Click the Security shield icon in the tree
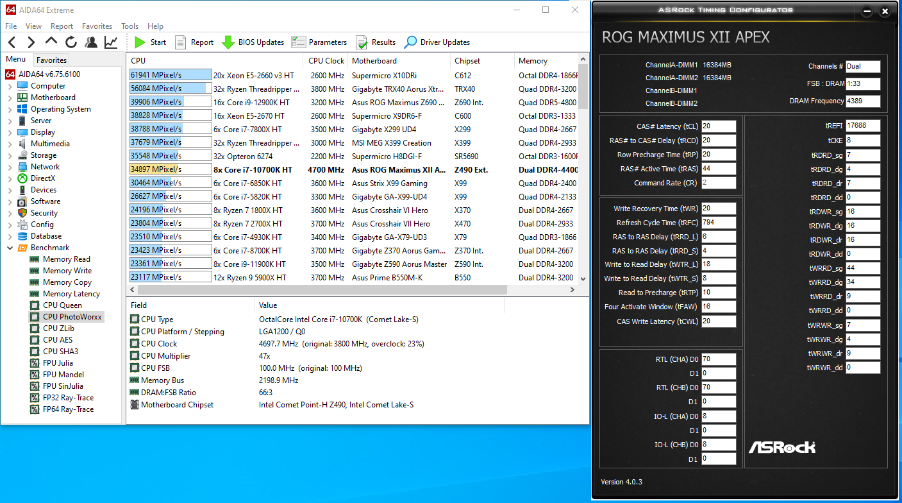This screenshot has height=503, width=902. pos(22,213)
